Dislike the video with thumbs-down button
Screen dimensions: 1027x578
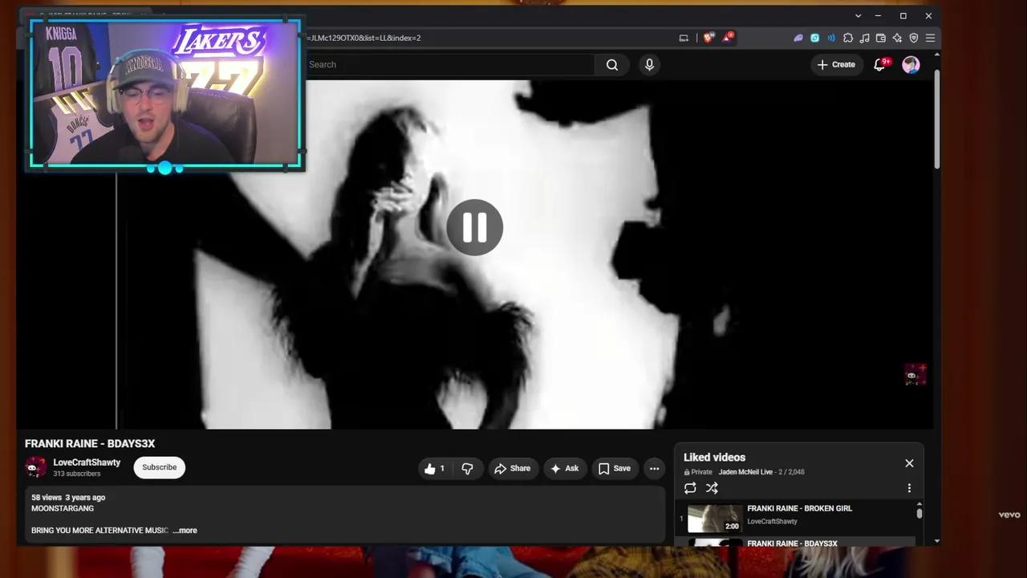pyautogui.click(x=467, y=468)
